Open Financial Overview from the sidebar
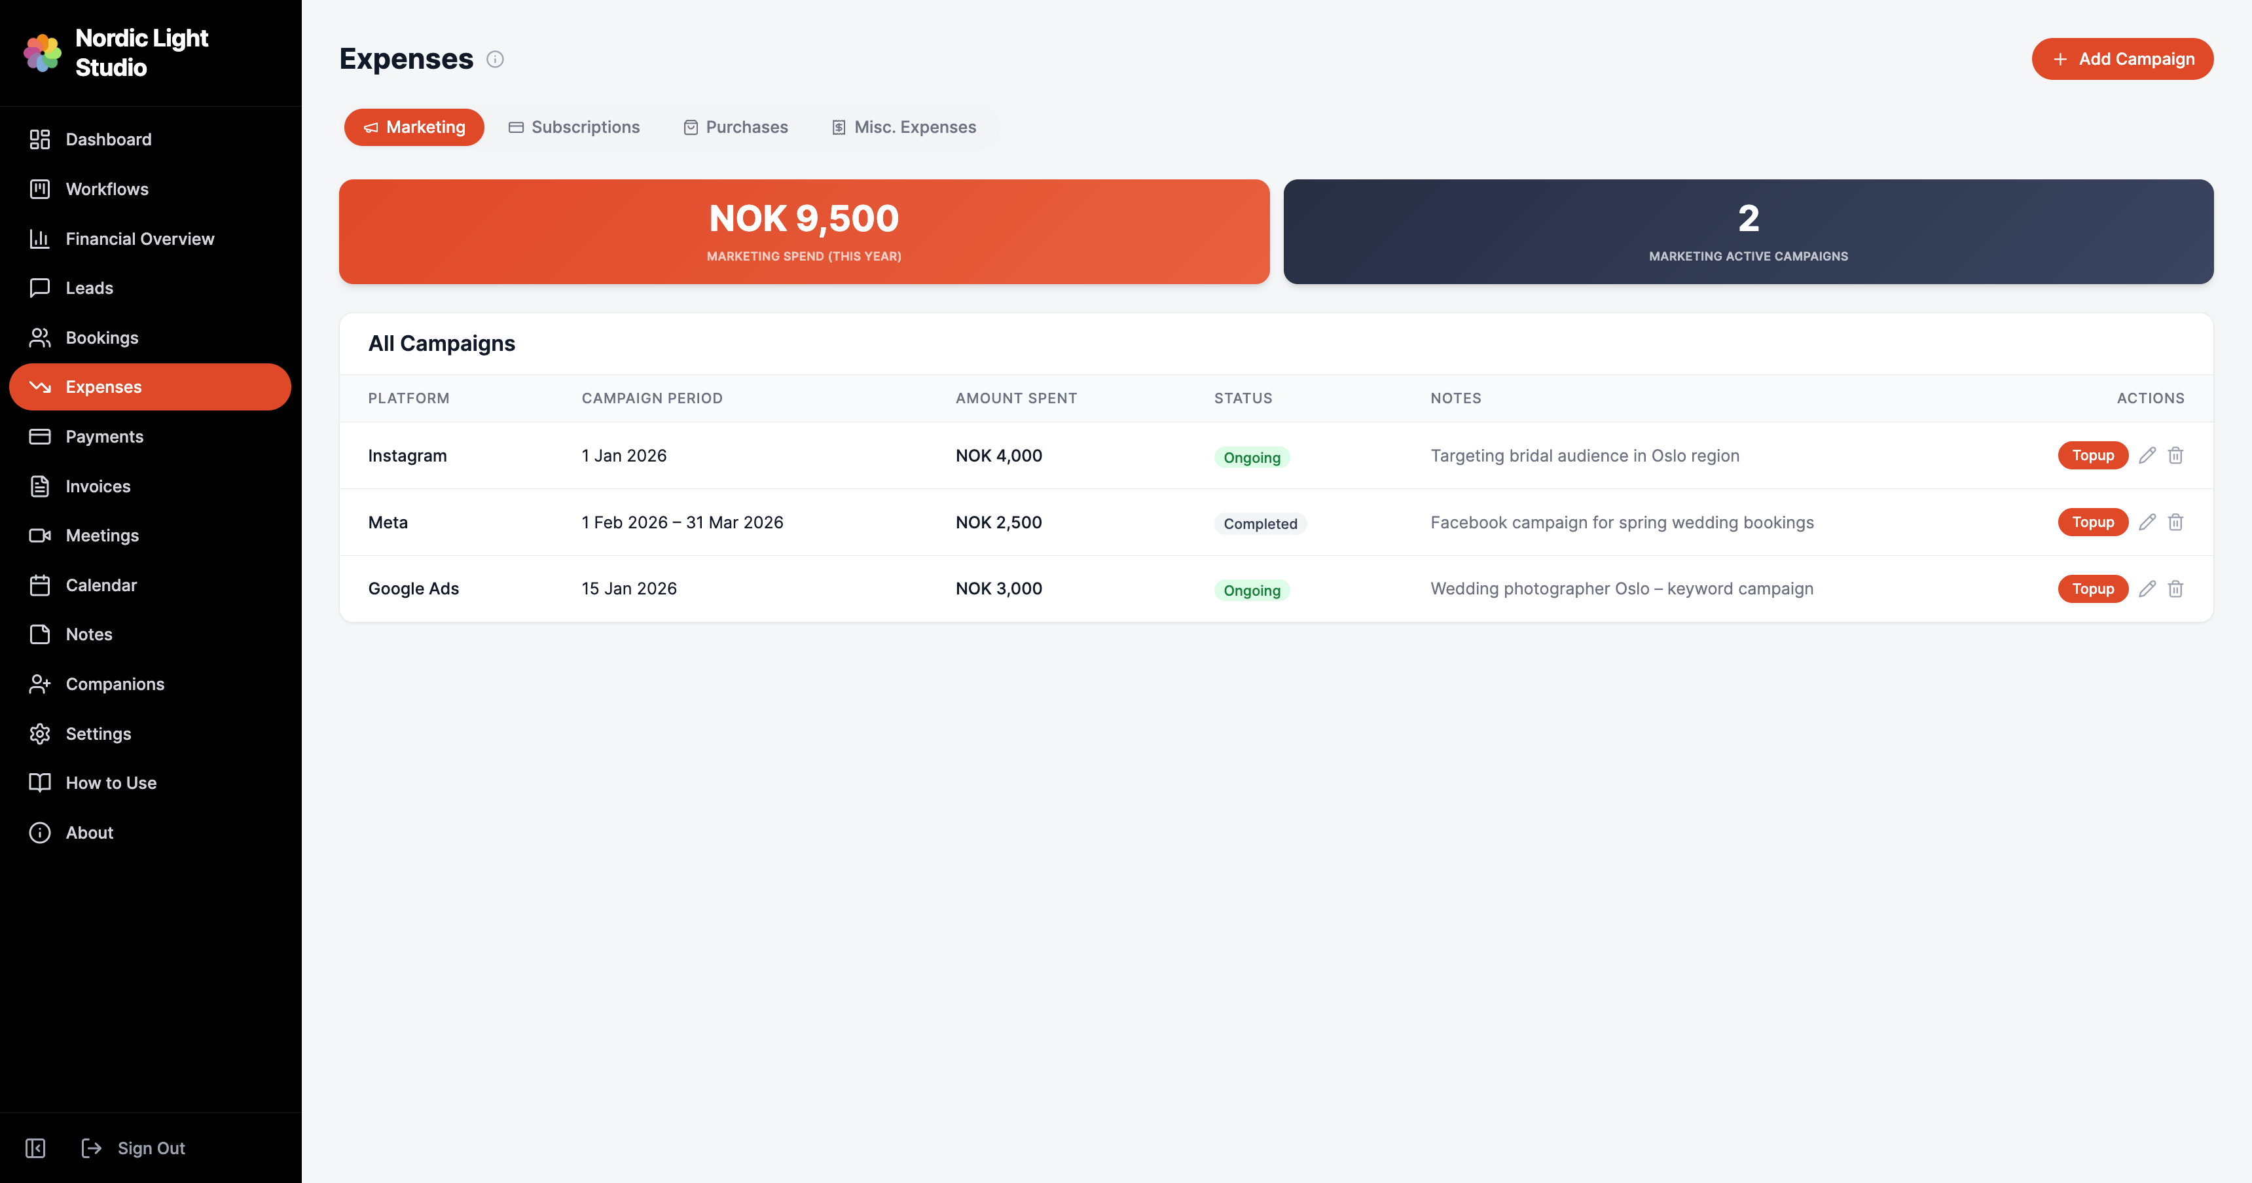 [x=140, y=239]
